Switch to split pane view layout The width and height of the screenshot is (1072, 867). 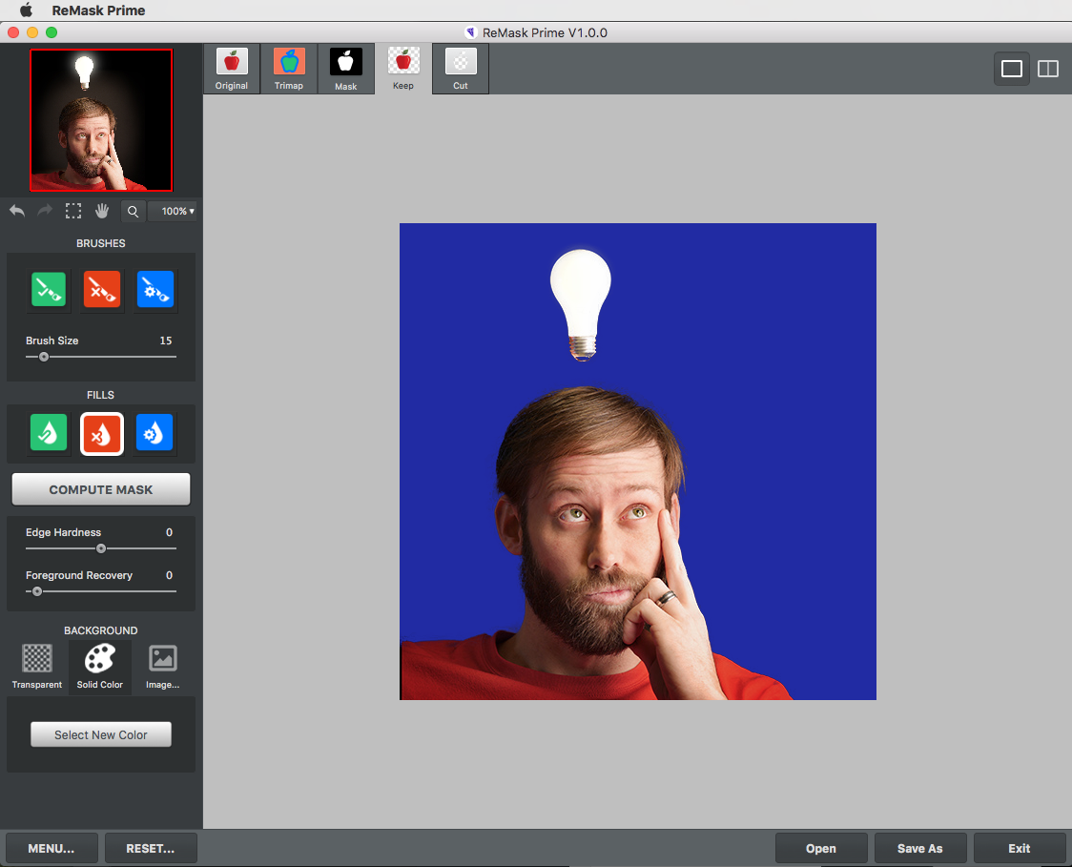(1048, 69)
